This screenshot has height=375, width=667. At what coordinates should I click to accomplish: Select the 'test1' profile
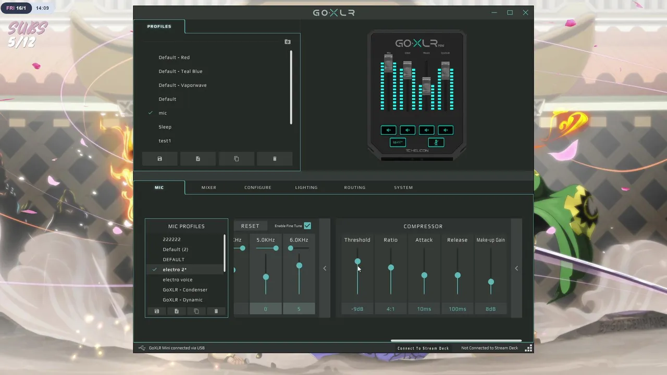[x=165, y=141]
